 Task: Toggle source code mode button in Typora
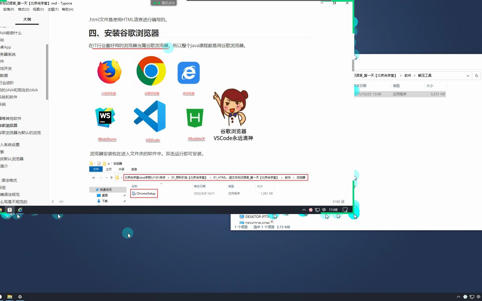click(x=61, y=202)
